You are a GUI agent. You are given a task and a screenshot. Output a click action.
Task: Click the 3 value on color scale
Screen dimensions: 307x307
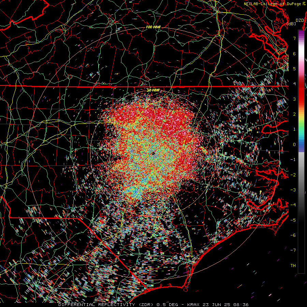294,99
